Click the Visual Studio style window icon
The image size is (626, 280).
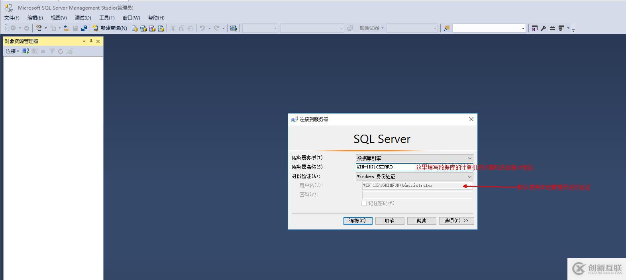tap(535, 28)
